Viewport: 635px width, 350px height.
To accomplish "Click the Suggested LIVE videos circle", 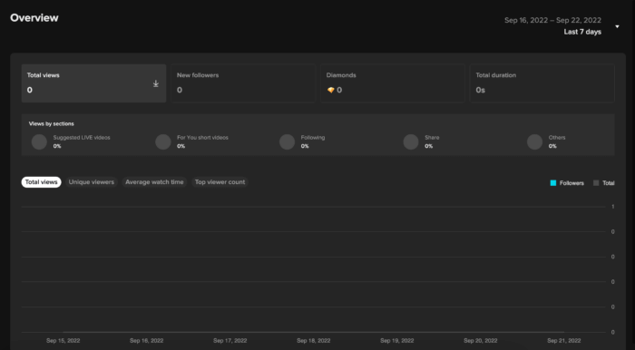I will (39, 142).
